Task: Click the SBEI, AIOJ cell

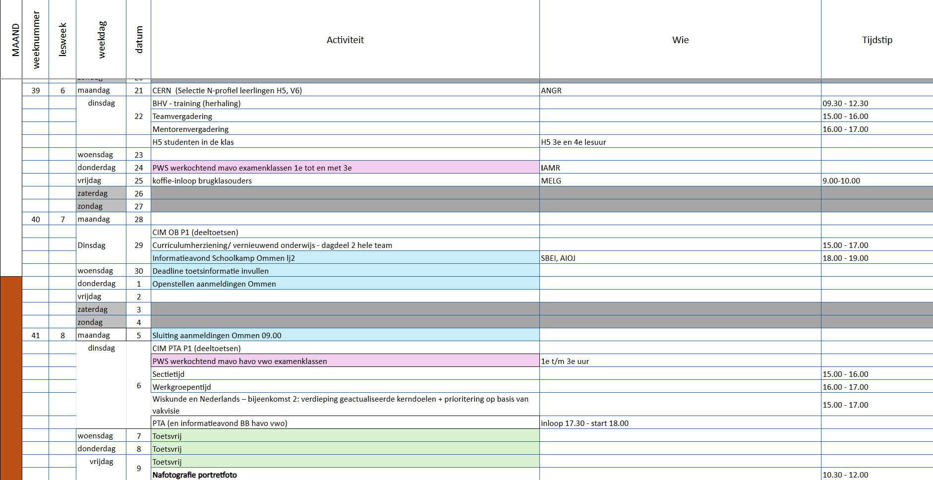Action: pos(680,257)
